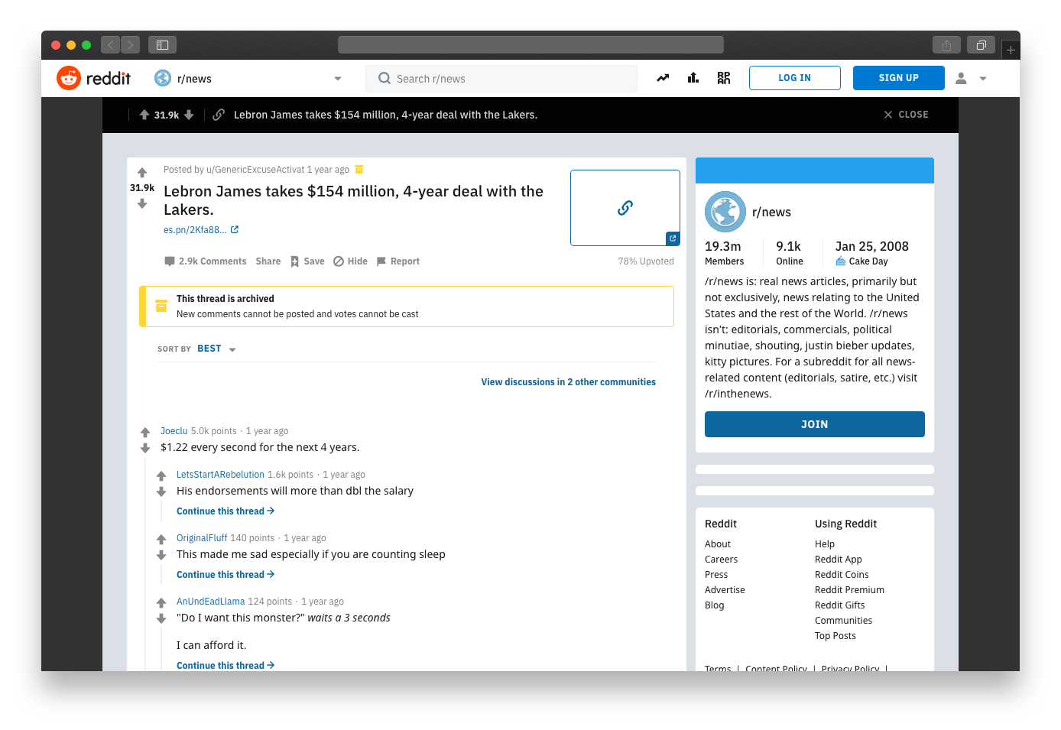1061x730 pixels.
Task: Open u/GenericExcuseActivat profile link
Action: (x=255, y=170)
